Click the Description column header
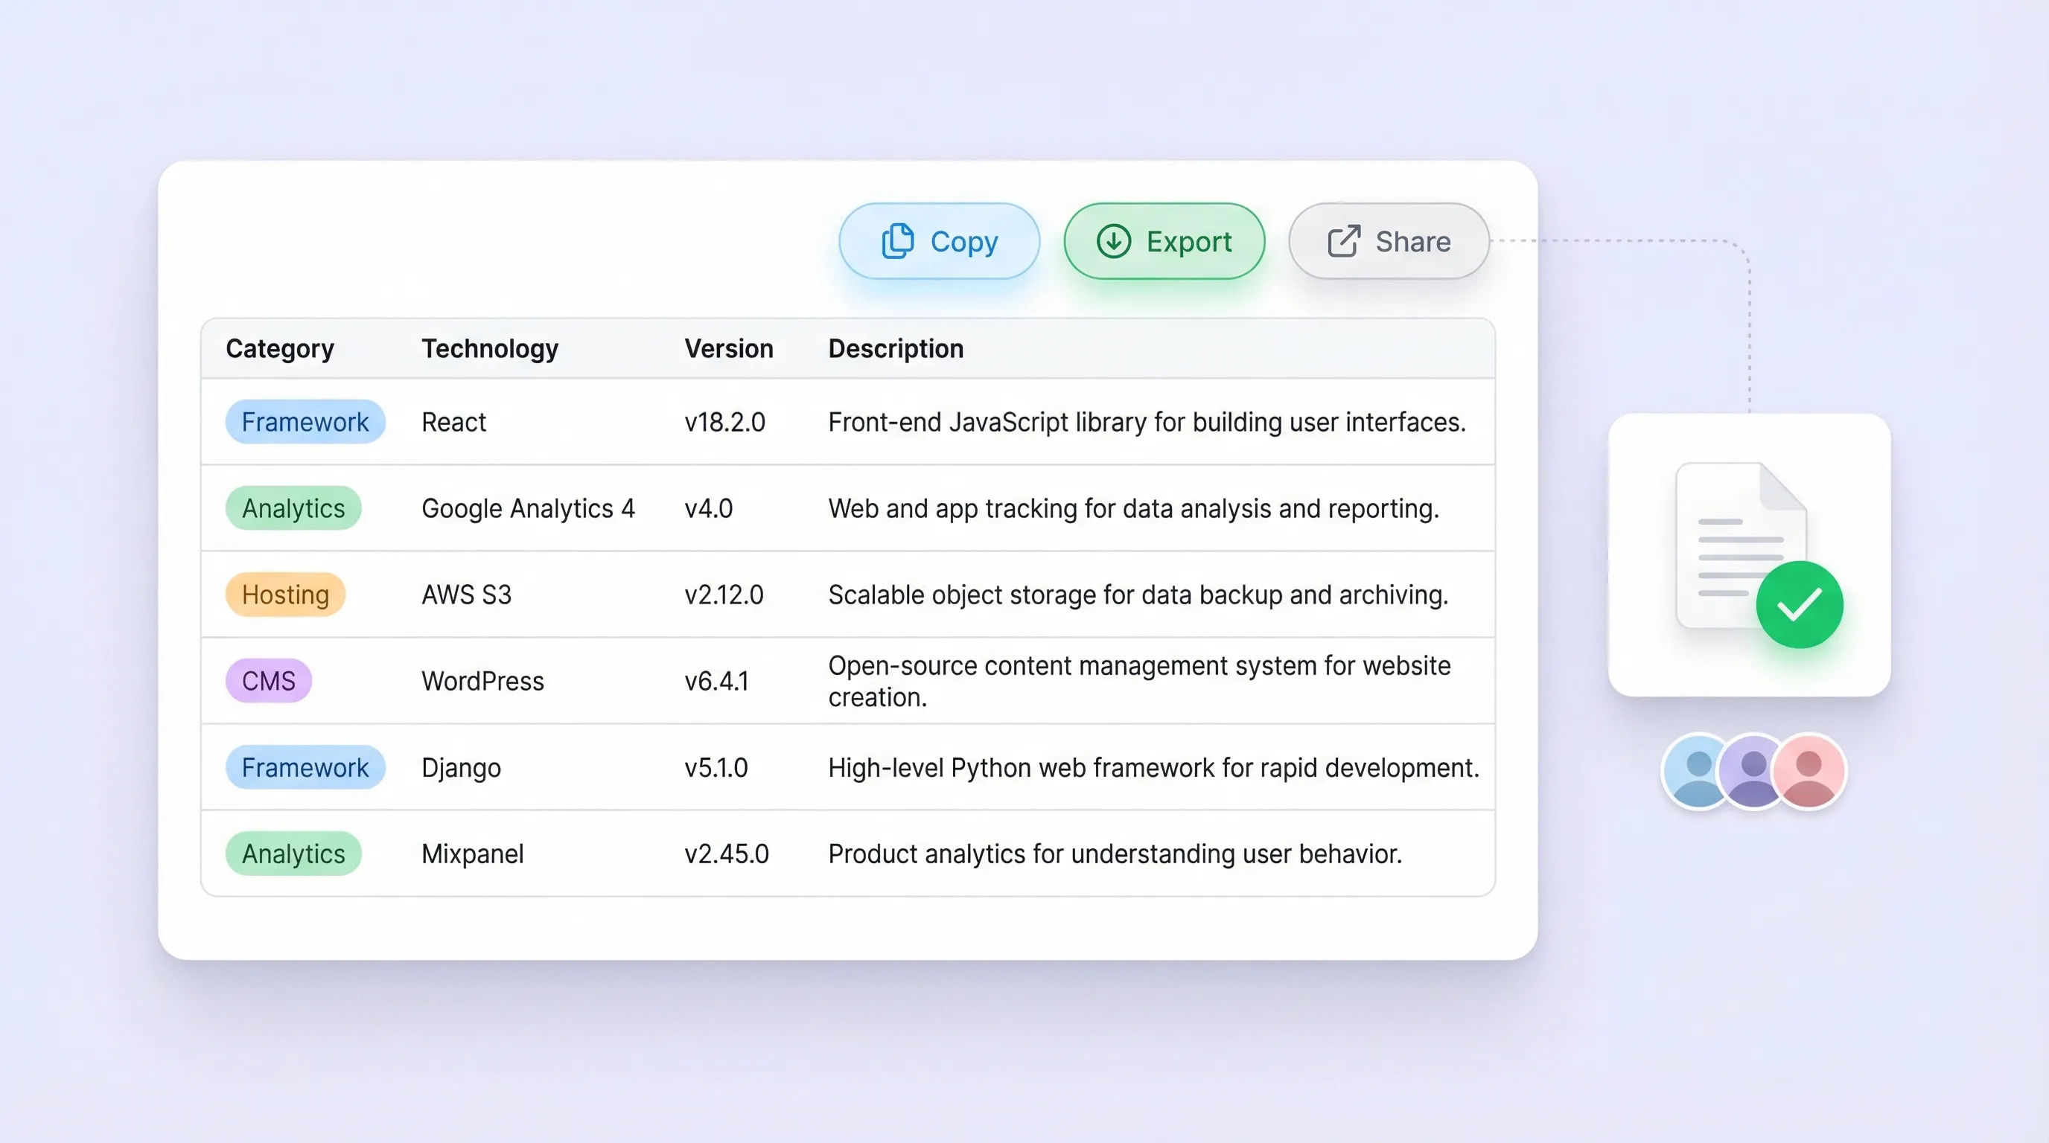 pos(896,349)
